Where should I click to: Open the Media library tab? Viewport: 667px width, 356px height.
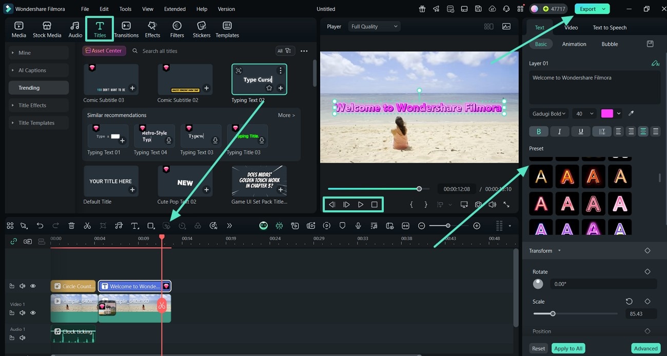point(19,30)
